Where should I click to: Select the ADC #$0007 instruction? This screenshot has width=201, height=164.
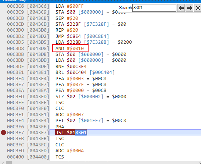(x=69, y=114)
